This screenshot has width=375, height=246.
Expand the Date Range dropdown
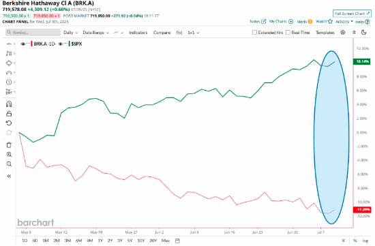pos(95,33)
